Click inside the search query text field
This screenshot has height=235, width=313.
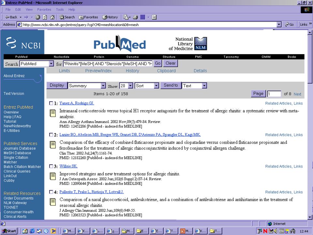coord(108,64)
